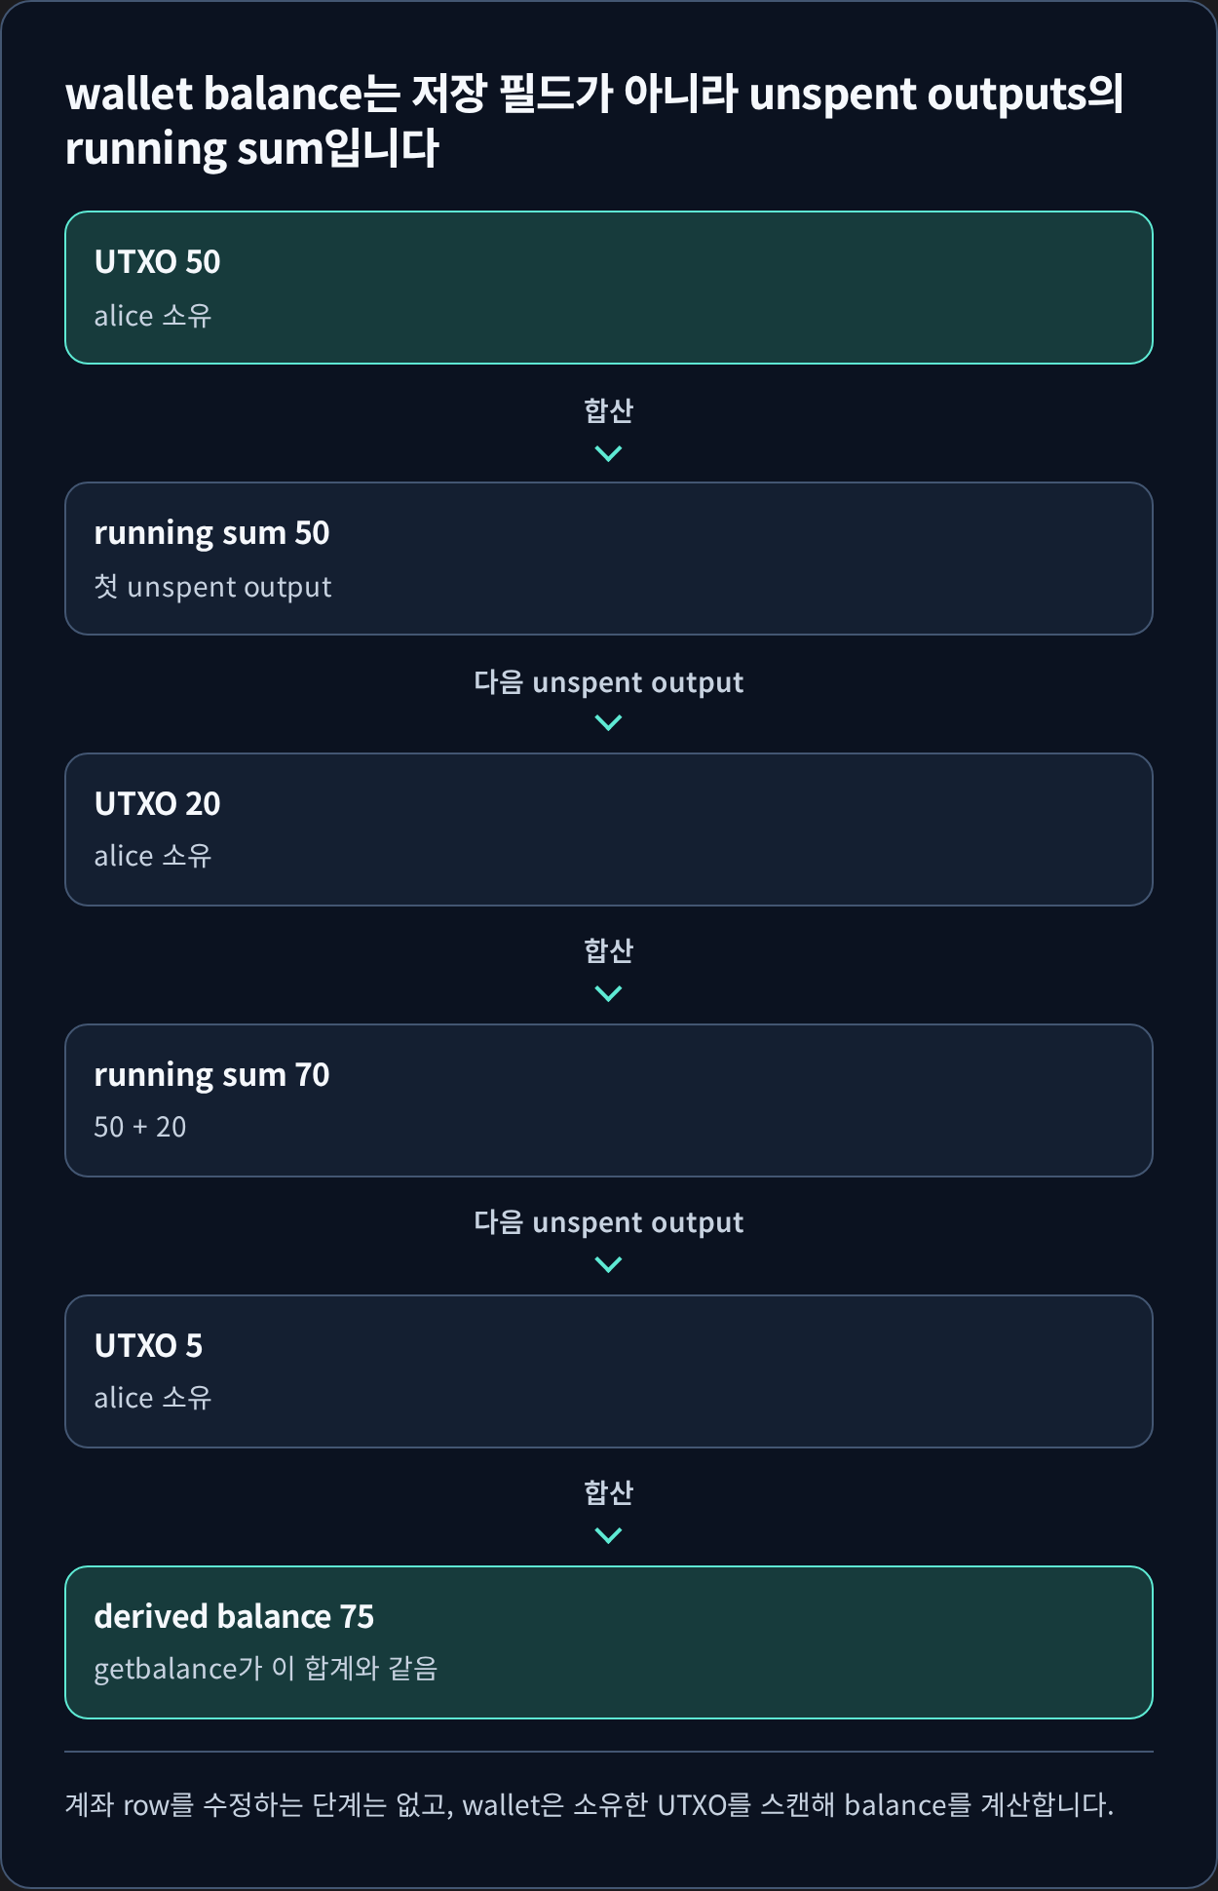This screenshot has height=1891, width=1218.
Task: Click the 합산 label above derived balance
Action: [608, 1492]
